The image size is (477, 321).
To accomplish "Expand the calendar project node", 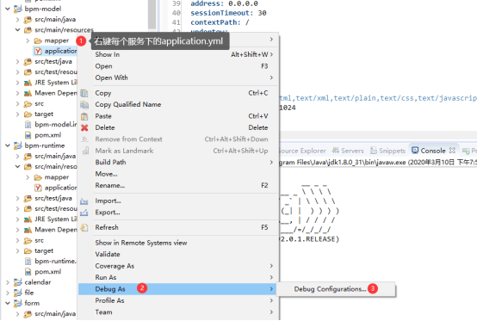I will [8, 282].
